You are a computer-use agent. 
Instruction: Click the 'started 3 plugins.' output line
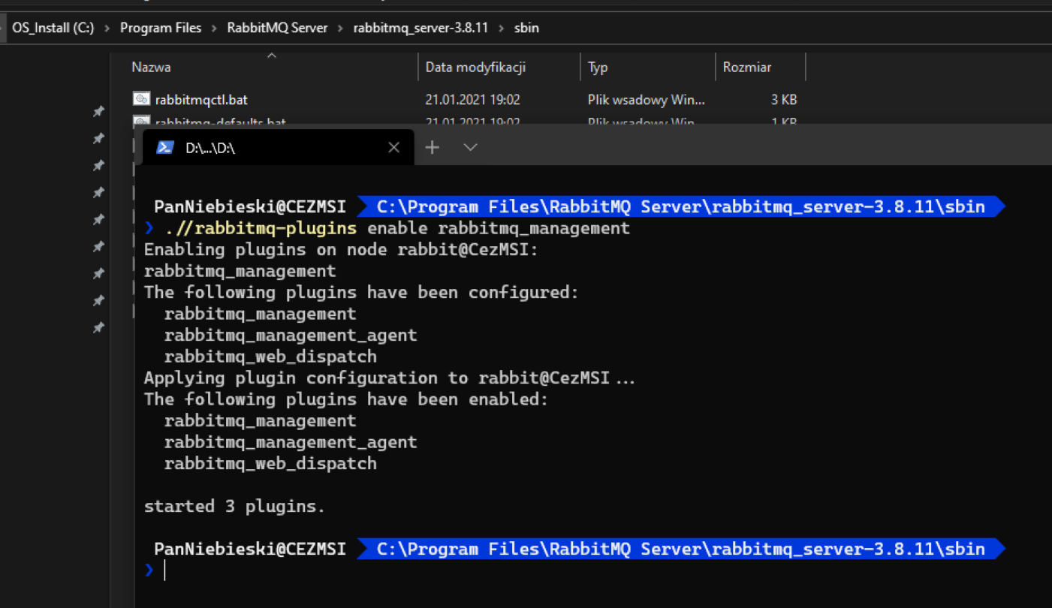tap(234, 507)
